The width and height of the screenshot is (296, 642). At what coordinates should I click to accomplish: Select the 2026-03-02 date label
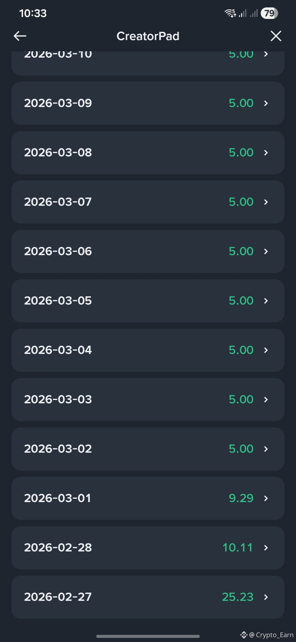(58, 449)
